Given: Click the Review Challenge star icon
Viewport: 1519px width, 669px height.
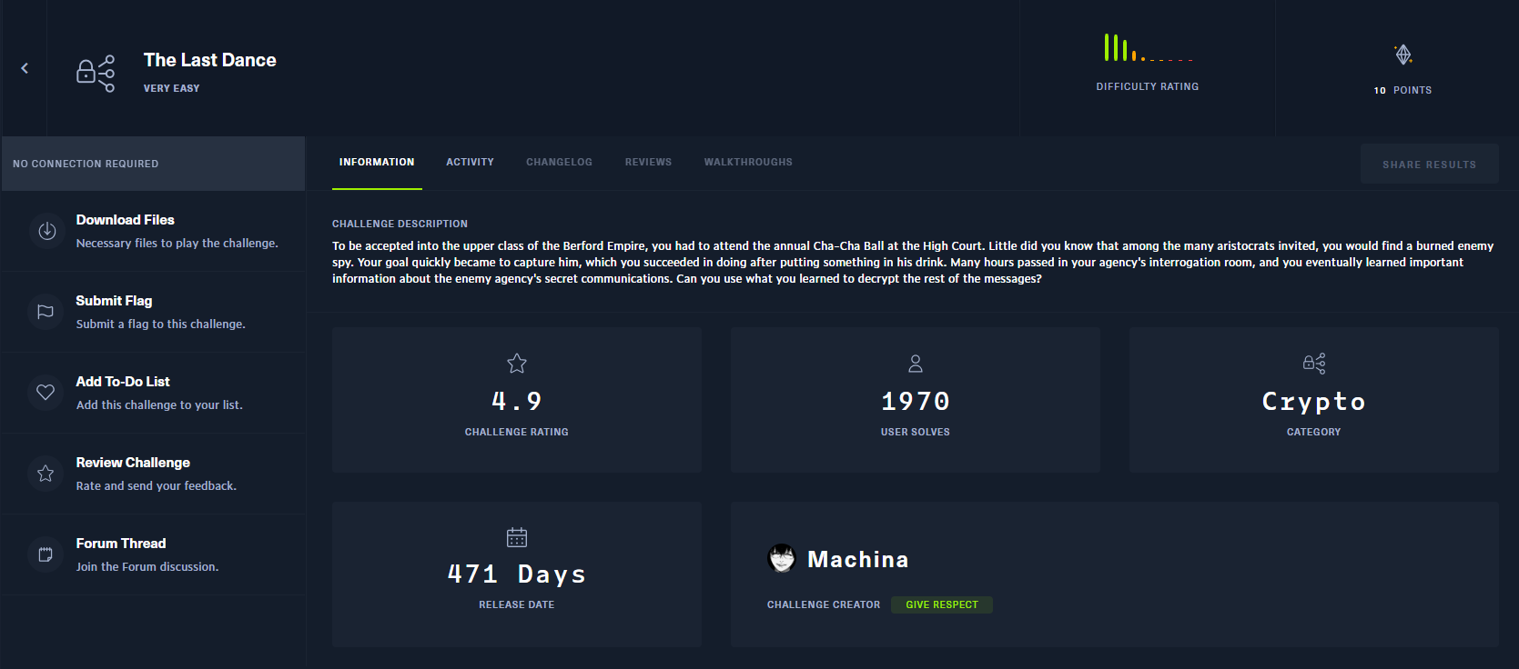Looking at the screenshot, I should click(46, 474).
